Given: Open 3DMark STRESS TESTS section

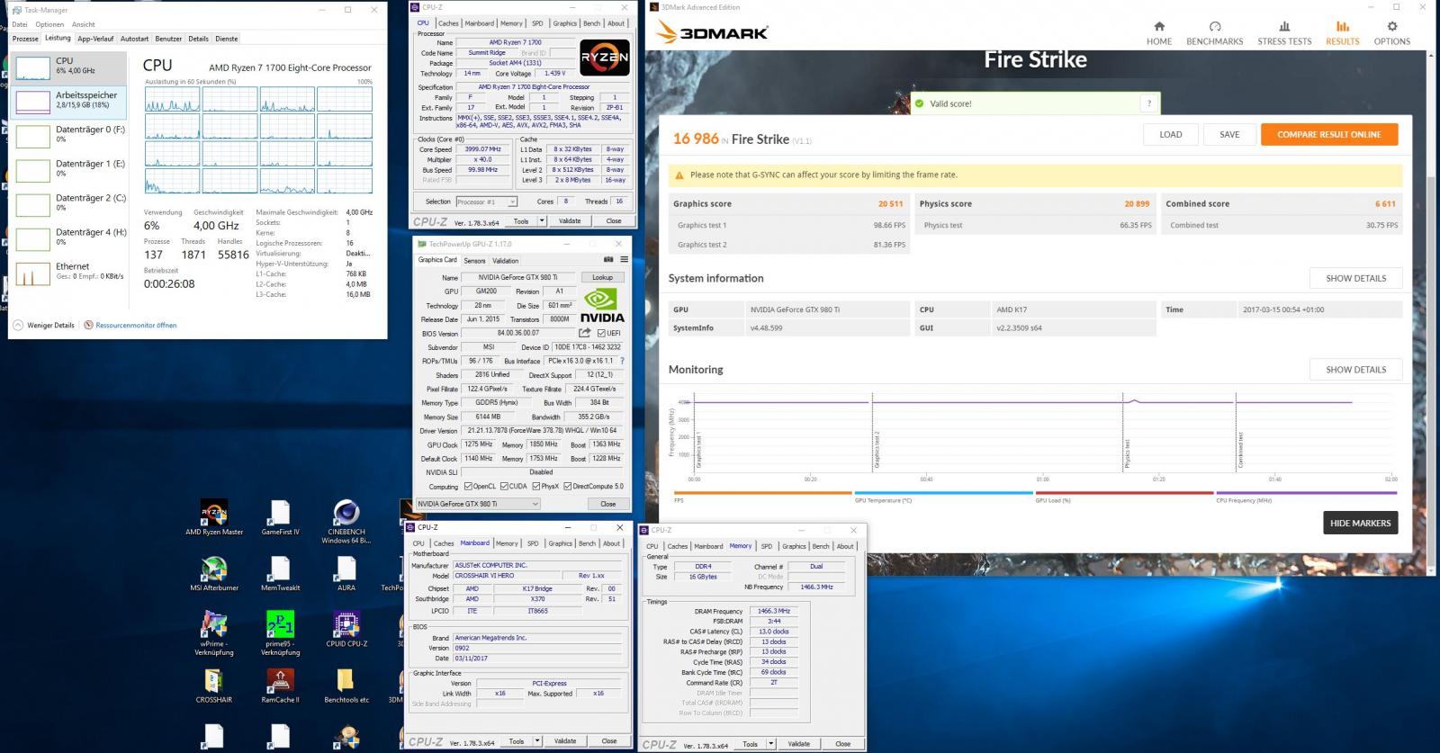Looking at the screenshot, I should [x=1284, y=33].
